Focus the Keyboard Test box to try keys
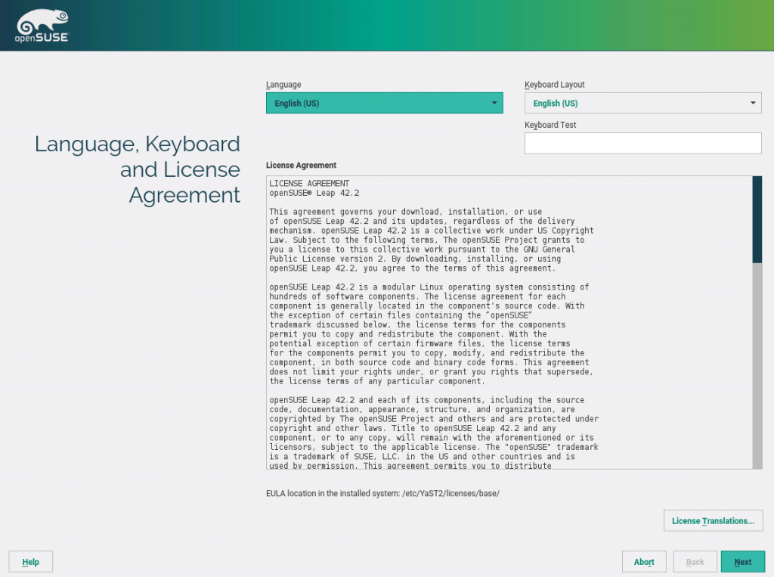Viewport: 774px width, 577px height. pyautogui.click(x=642, y=142)
